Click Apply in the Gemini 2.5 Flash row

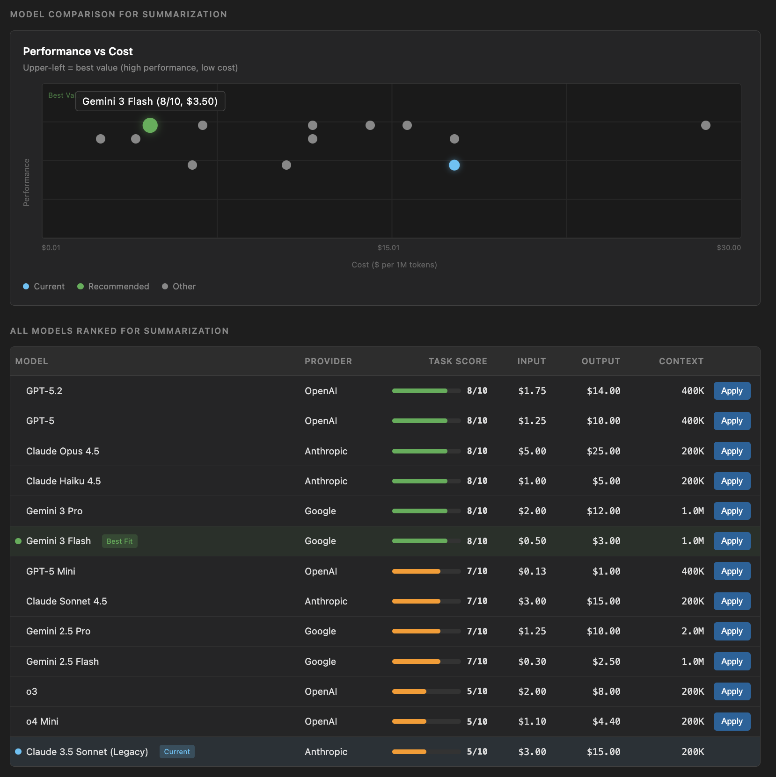(x=732, y=662)
